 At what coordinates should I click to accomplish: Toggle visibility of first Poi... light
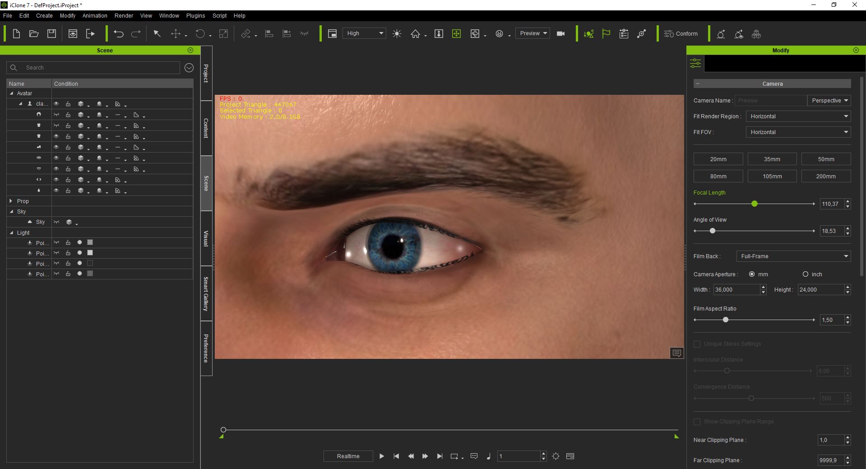[56, 243]
